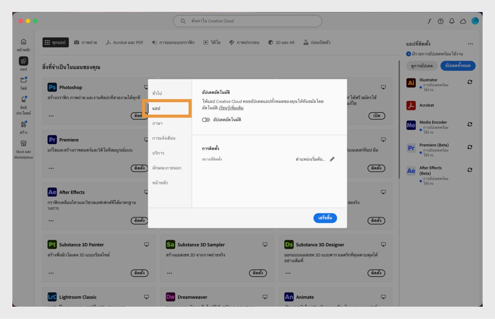Click the Substance 3D Designer app icon

coord(289,245)
